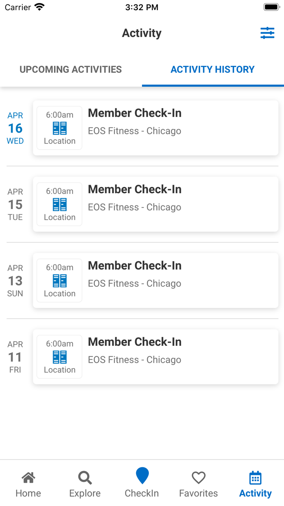Tap the Location icon on April 11 check-in
The width and height of the screenshot is (284, 506).
coord(59,357)
